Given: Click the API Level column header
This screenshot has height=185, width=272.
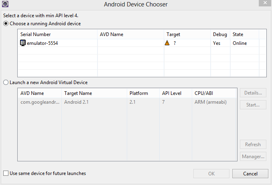Looking at the screenshot, I should point(176,93).
